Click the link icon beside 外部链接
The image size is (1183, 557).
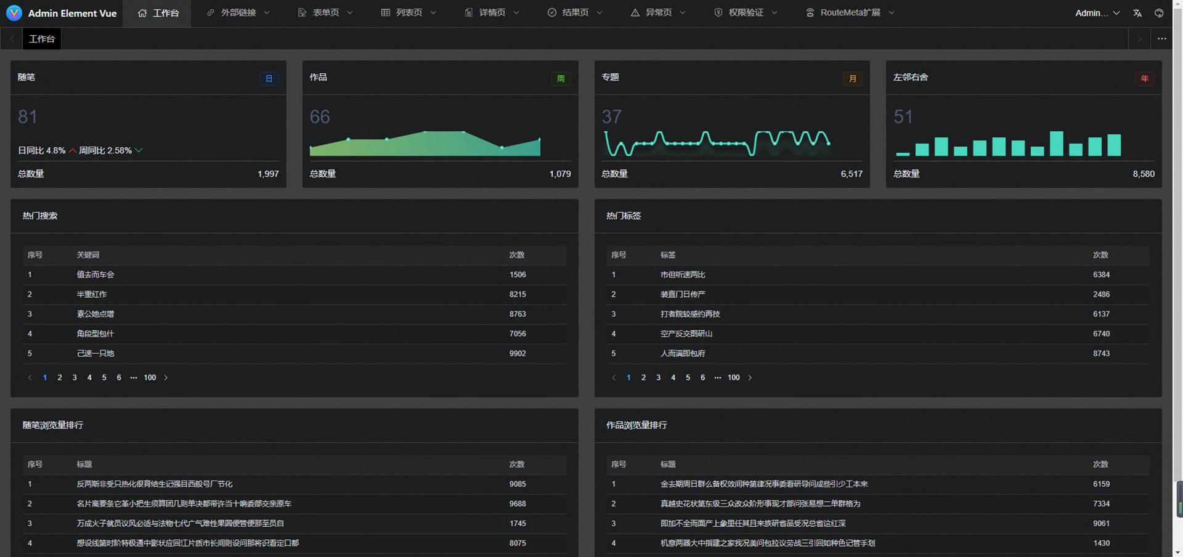pyautogui.click(x=211, y=13)
